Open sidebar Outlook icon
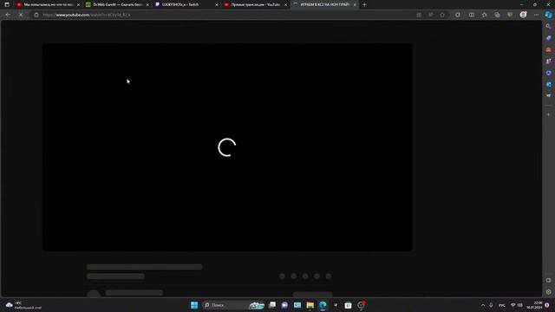555x312 pixels. pos(548,85)
